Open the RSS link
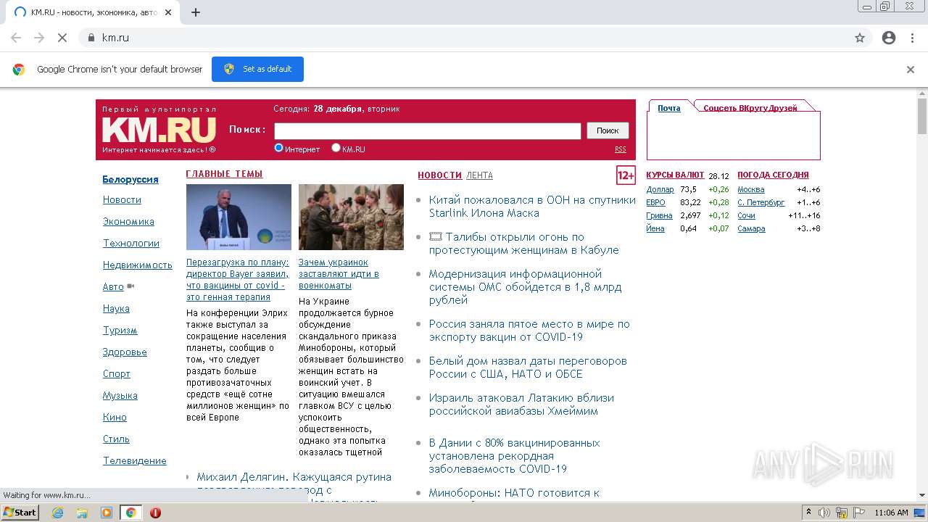The width and height of the screenshot is (928, 522). point(621,149)
